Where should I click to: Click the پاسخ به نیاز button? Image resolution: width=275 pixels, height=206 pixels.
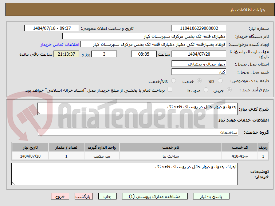211,197
